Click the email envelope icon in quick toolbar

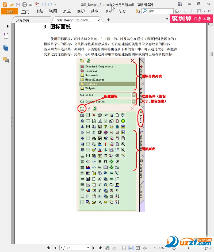coord(31,5)
